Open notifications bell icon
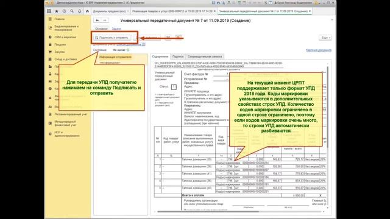This screenshot has width=390, height=219. pos(80,11)
